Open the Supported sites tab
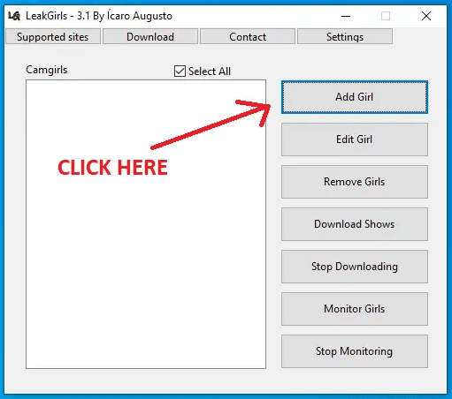This screenshot has width=452, height=399. point(53,36)
